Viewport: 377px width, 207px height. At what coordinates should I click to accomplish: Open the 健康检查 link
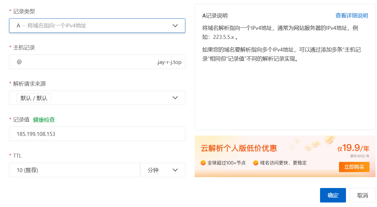tap(44, 120)
